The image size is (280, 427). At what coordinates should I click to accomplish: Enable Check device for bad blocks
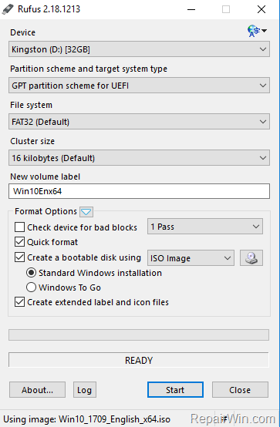tap(19, 227)
